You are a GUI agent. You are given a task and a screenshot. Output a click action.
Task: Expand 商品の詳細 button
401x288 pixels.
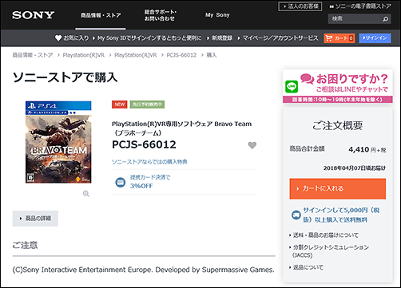click(35, 219)
